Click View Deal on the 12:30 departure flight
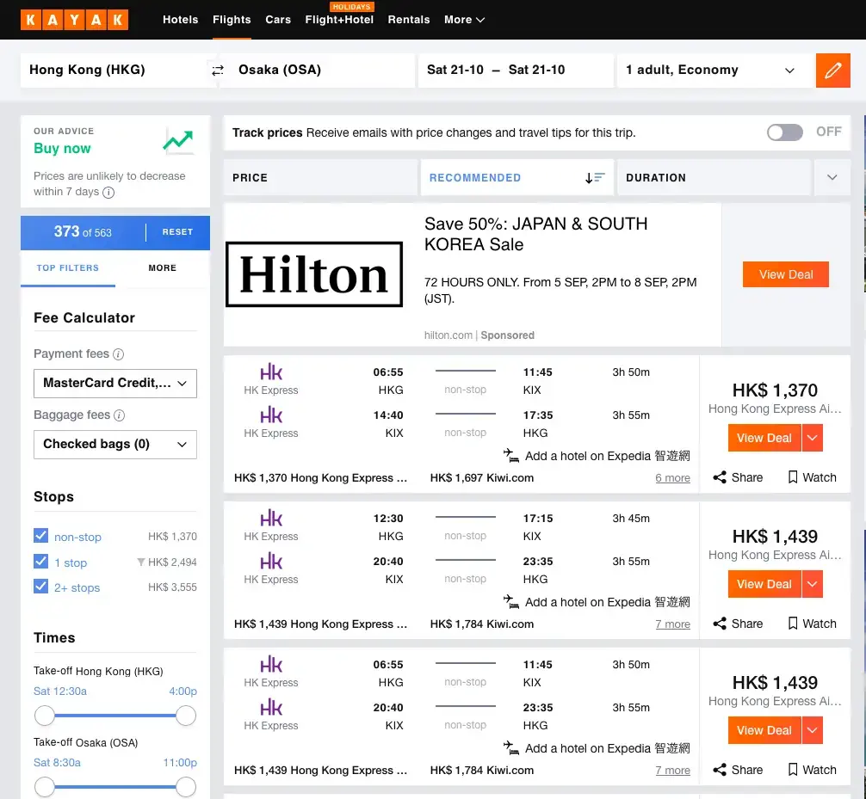Viewport: 866px width, 799px height. (x=764, y=584)
